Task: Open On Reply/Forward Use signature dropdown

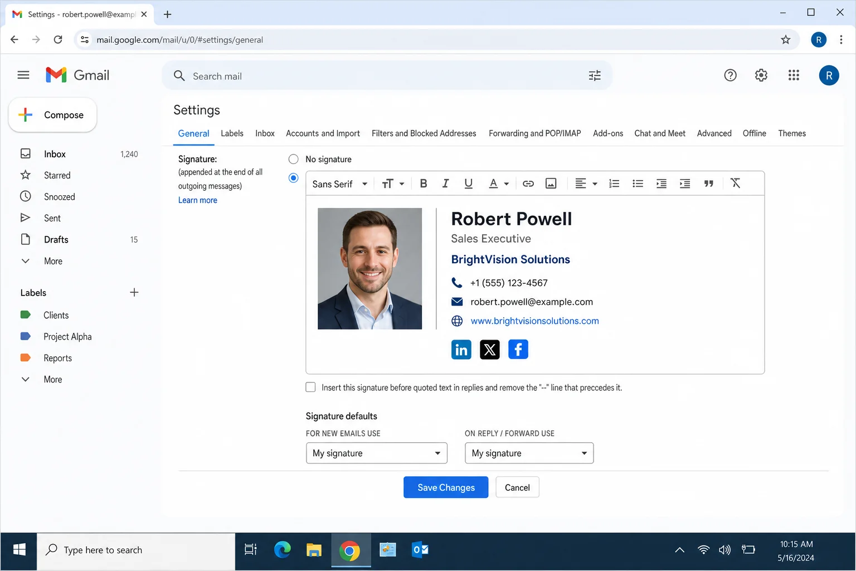Action: click(x=529, y=453)
